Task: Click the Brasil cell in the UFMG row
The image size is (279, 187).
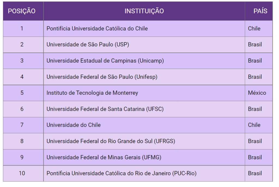Action: [255, 157]
